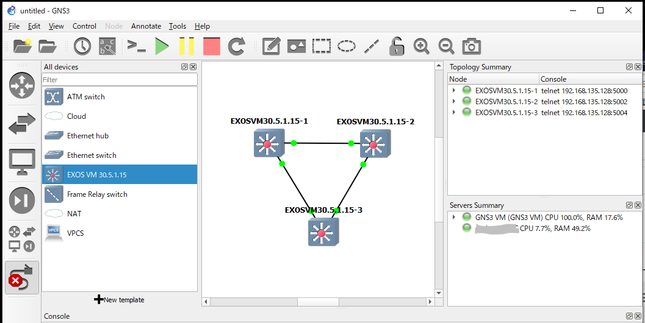645x323 pixels.
Task: Click EXOSVM30.5.1.15-3 switch node on canvas
Action: pos(323,232)
